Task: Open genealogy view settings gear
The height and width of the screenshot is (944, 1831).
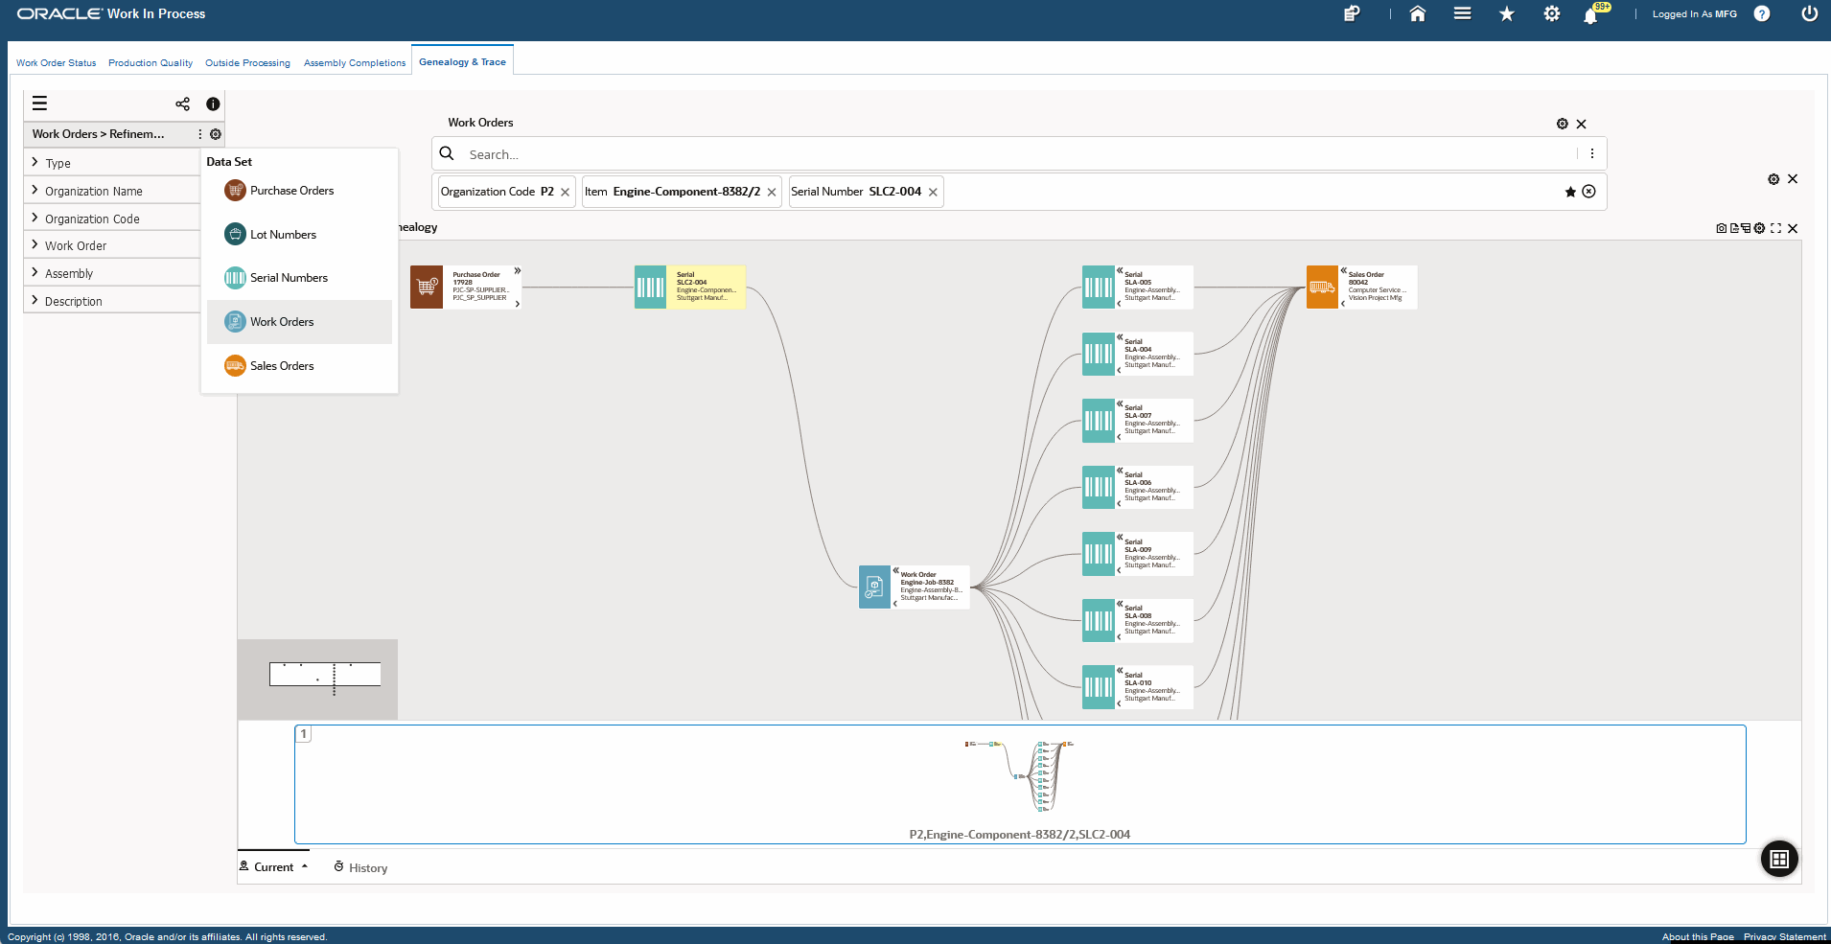Action: click(1759, 228)
